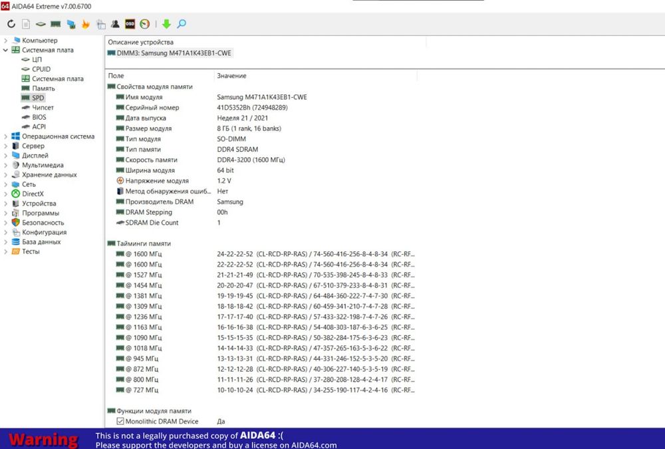The image size is (665, 449).
Task: Open the CPU chip toolbar icon
Action: click(41, 24)
